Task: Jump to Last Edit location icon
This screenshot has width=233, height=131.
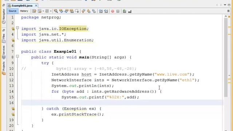Action: 34,11
